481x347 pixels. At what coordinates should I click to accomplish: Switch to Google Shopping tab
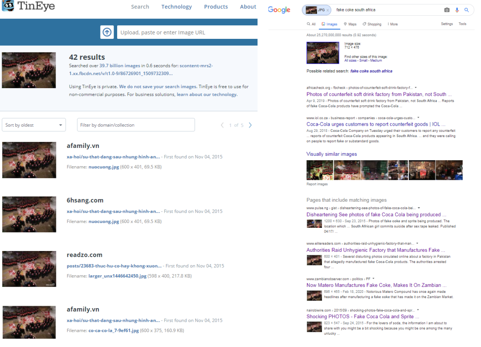click(x=372, y=24)
